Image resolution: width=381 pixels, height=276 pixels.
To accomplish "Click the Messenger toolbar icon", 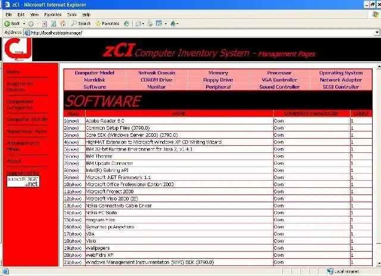I will (x=173, y=24).
